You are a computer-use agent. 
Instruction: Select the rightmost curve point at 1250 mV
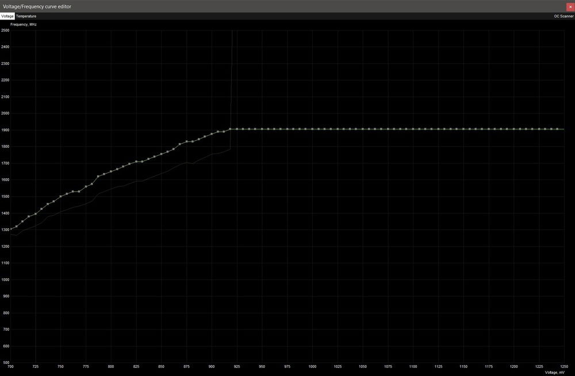click(x=564, y=128)
